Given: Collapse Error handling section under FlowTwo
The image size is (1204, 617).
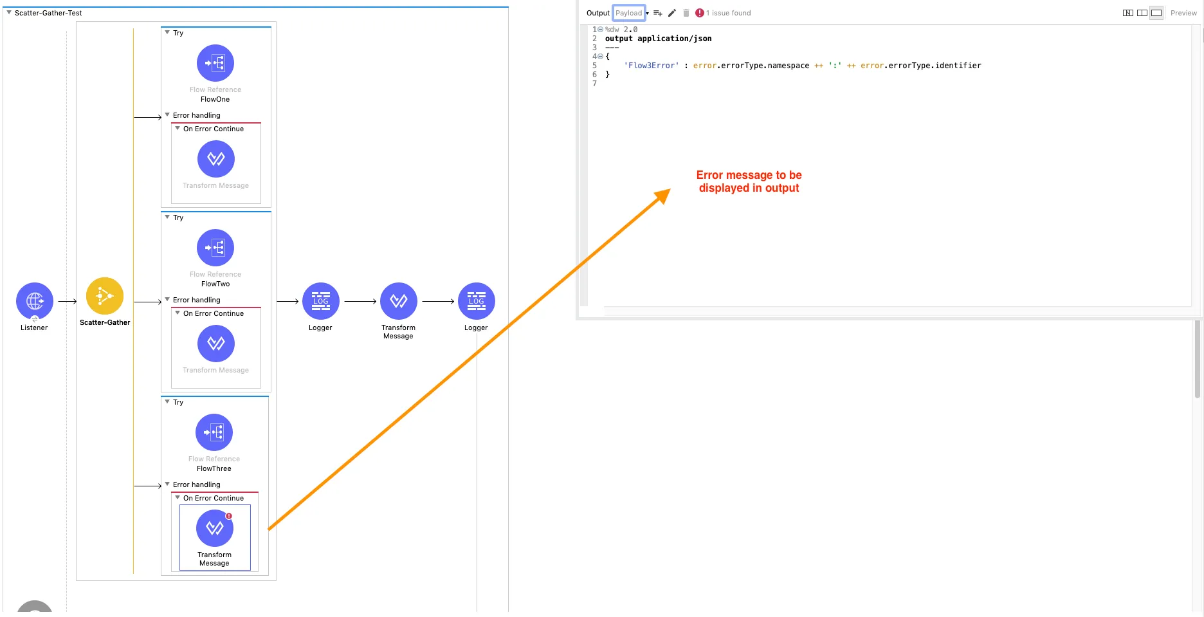Looking at the screenshot, I should (167, 299).
